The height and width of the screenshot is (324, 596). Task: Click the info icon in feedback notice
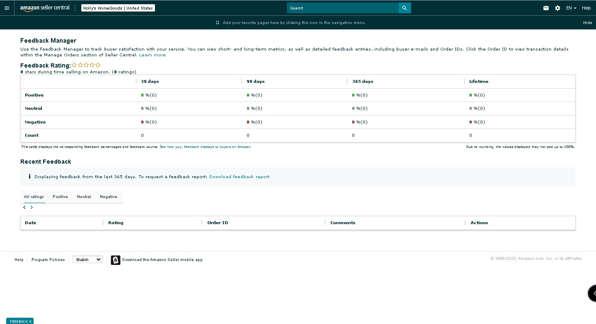tap(29, 177)
